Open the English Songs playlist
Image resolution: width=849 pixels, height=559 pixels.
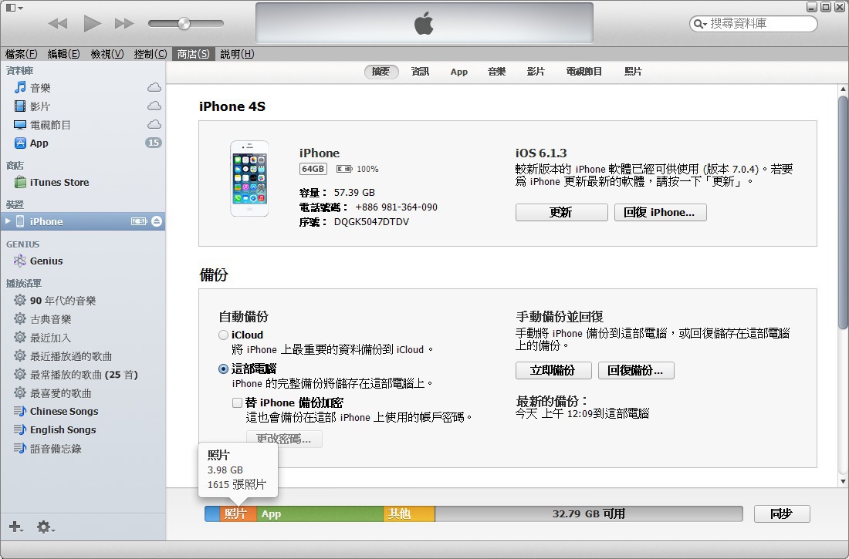(83, 429)
